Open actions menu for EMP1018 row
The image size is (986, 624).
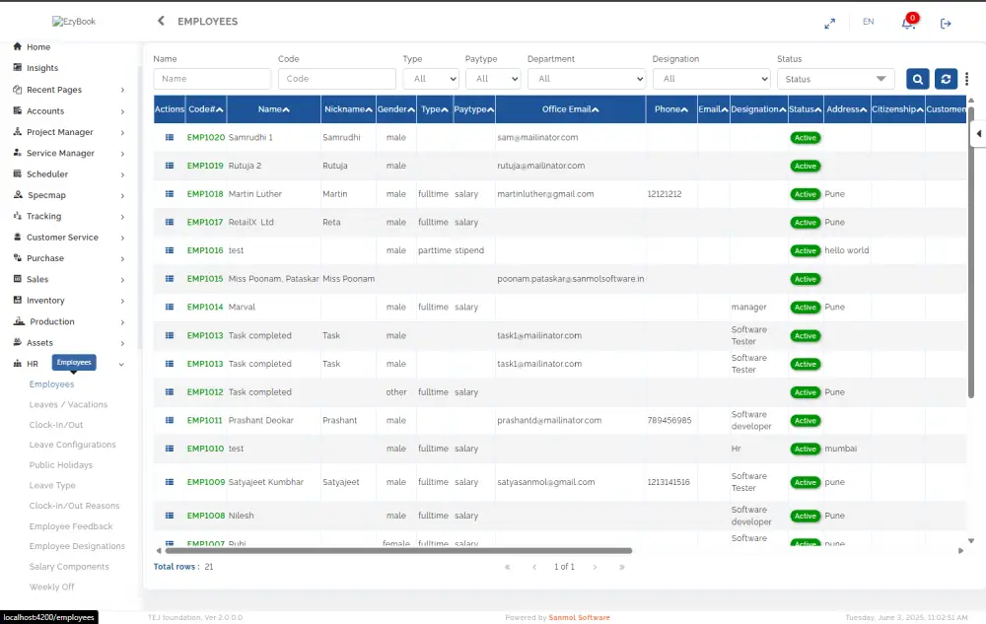coord(169,194)
